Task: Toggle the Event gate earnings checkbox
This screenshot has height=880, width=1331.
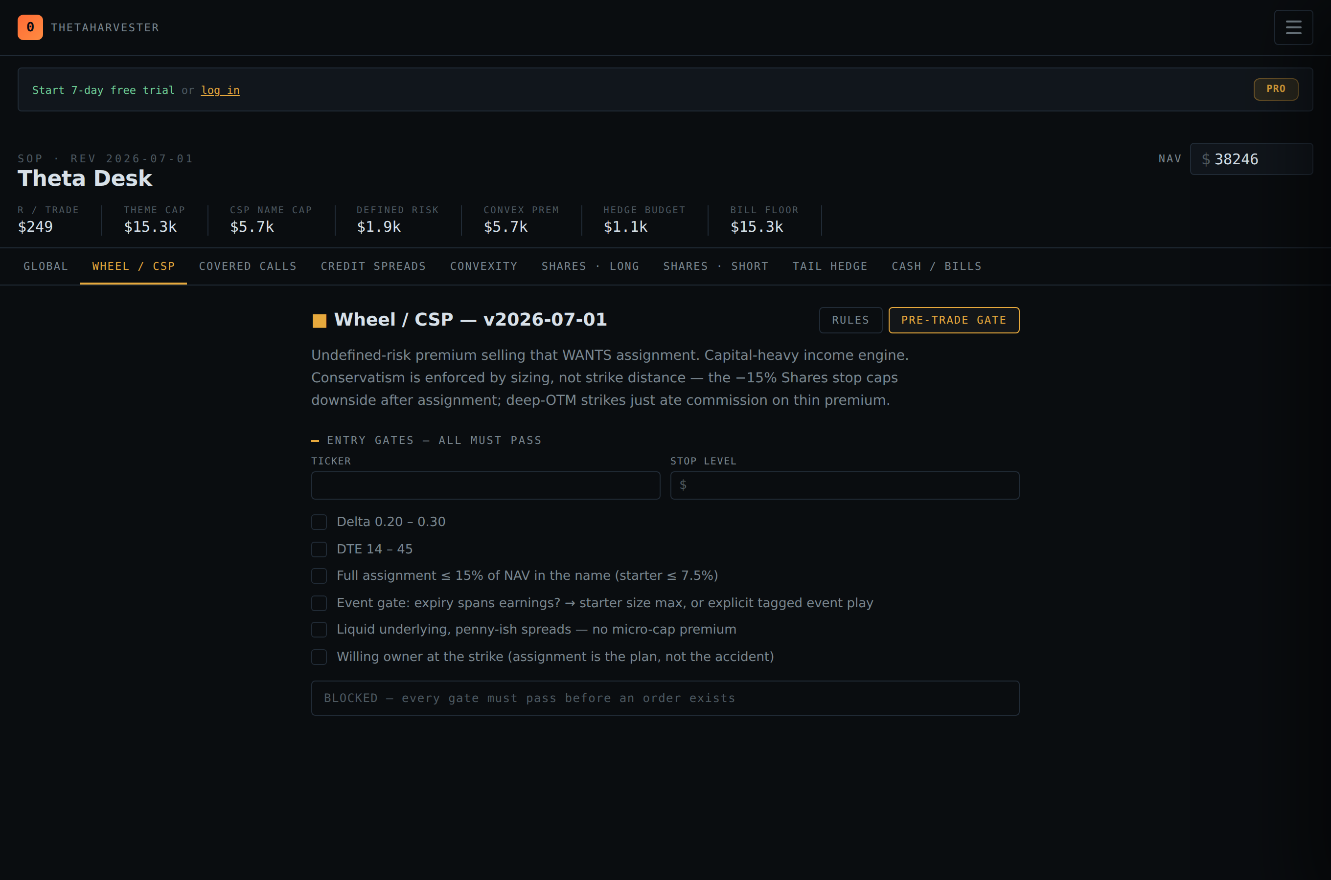Action: point(319,603)
